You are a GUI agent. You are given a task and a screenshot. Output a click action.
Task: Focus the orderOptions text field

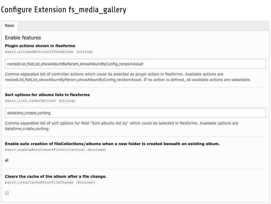click(x=135, y=113)
